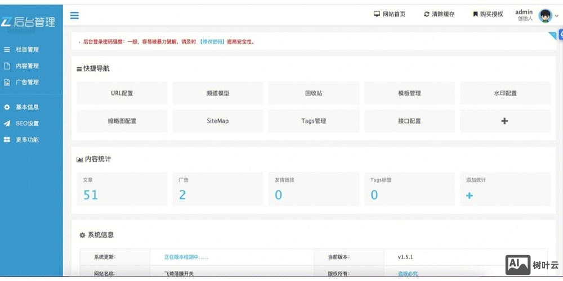This screenshot has height=281, width=563.
Task: Click the version value v1.5.1
Action: [405, 257]
